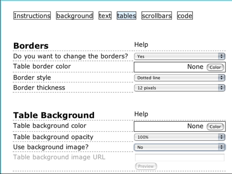The width and height of the screenshot is (232, 174).
Task: Click the Borders heading text
Action: [31, 46]
